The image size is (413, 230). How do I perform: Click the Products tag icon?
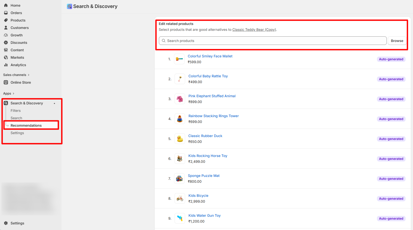(x=6, y=20)
